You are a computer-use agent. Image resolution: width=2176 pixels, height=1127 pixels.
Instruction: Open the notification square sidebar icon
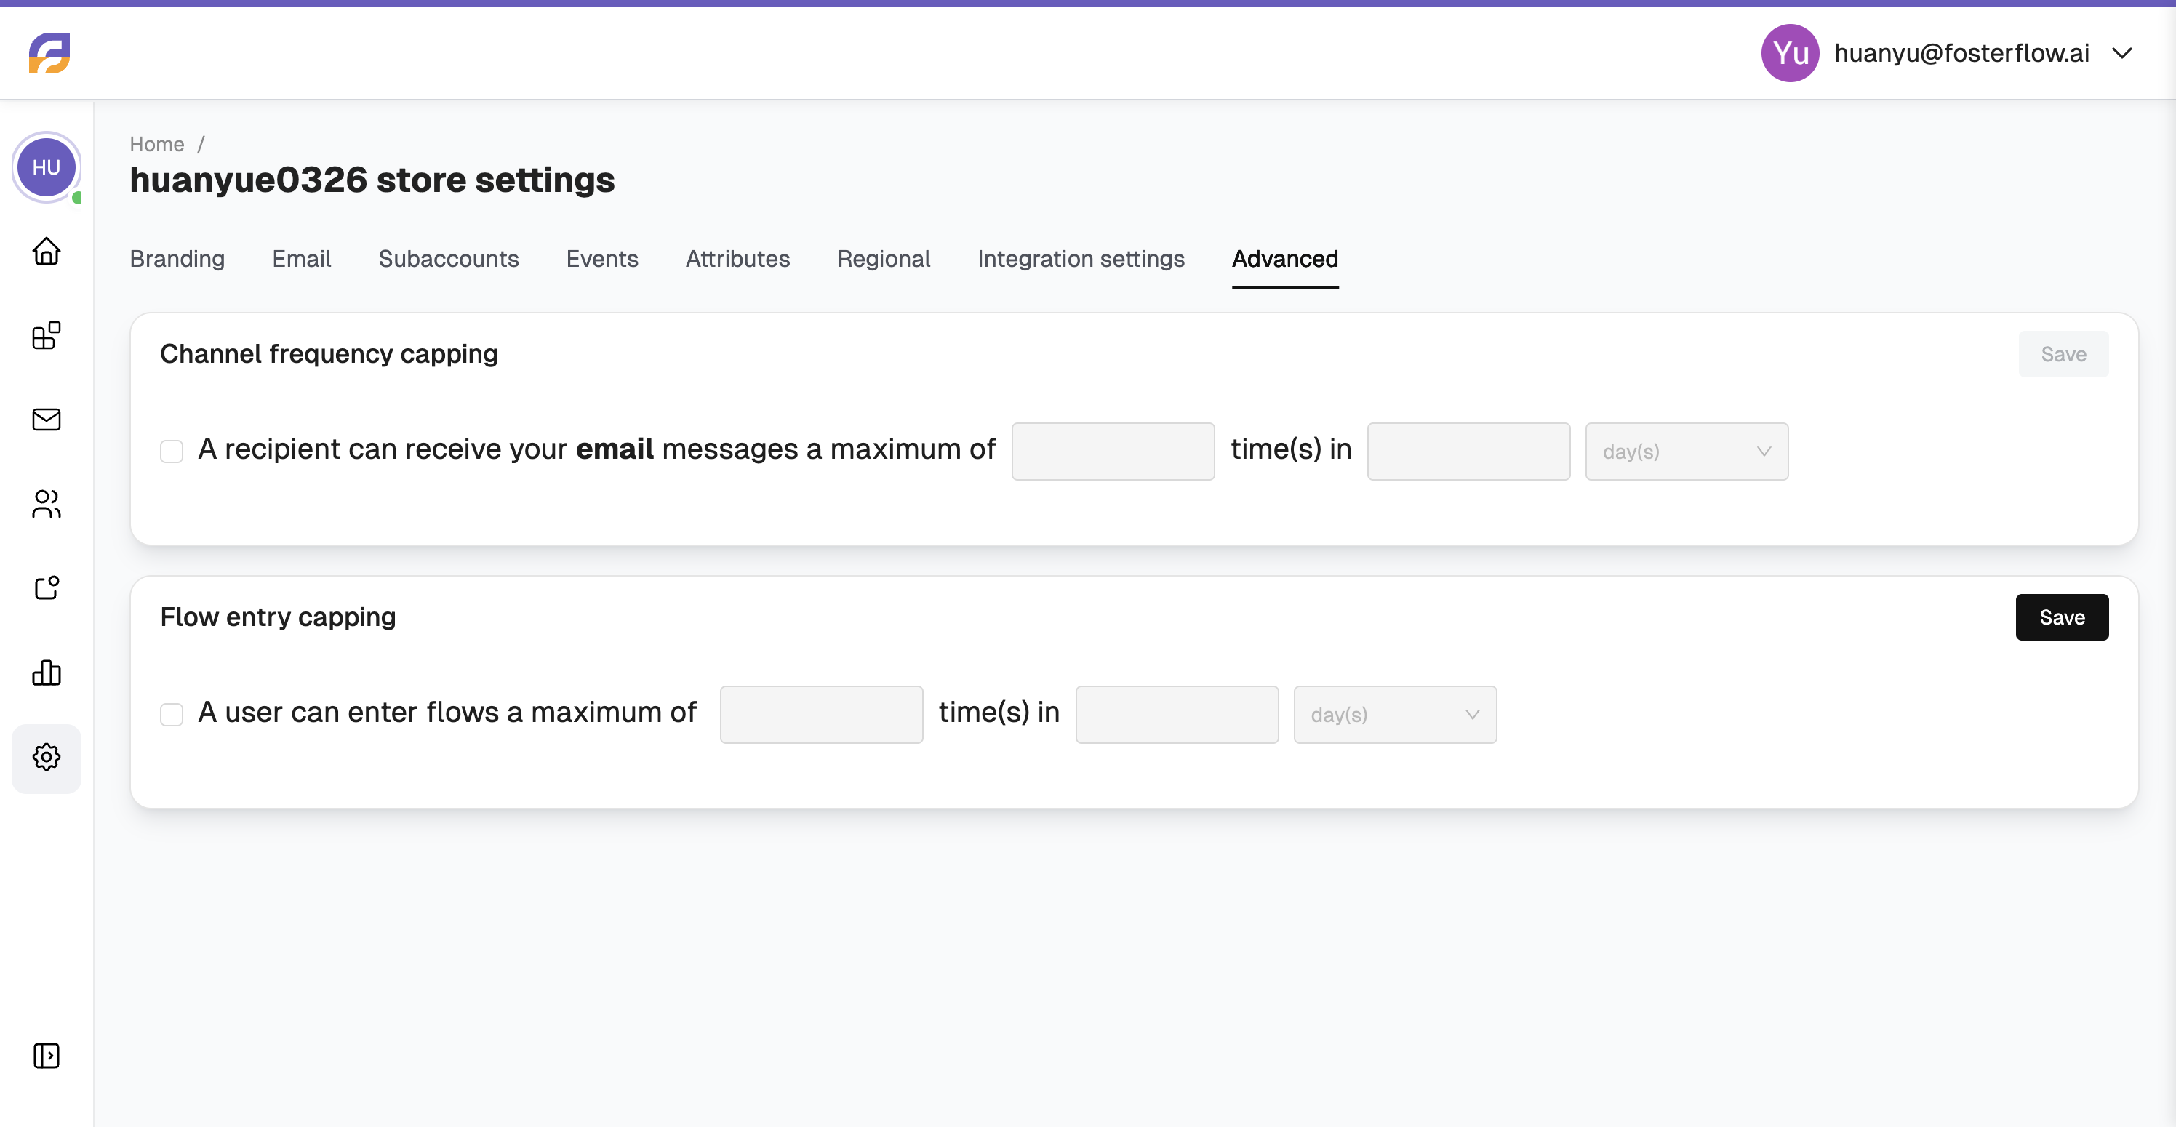click(47, 588)
